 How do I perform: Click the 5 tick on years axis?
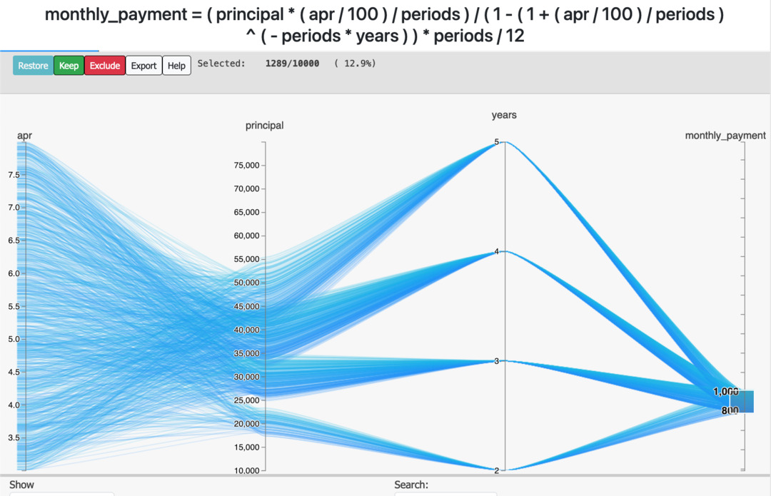[x=497, y=142]
